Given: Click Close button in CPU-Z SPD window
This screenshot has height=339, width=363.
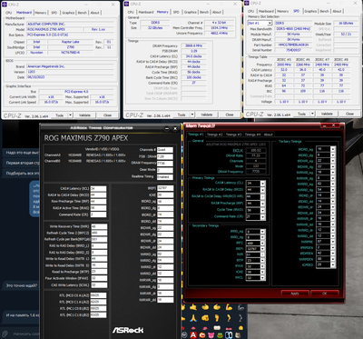Looking at the screenshot, I should (349, 114).
